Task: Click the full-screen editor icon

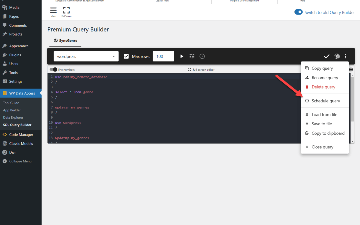Action: (189, 70)
